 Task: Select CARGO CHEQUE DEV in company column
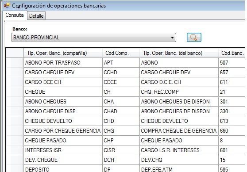click(63, 73)
